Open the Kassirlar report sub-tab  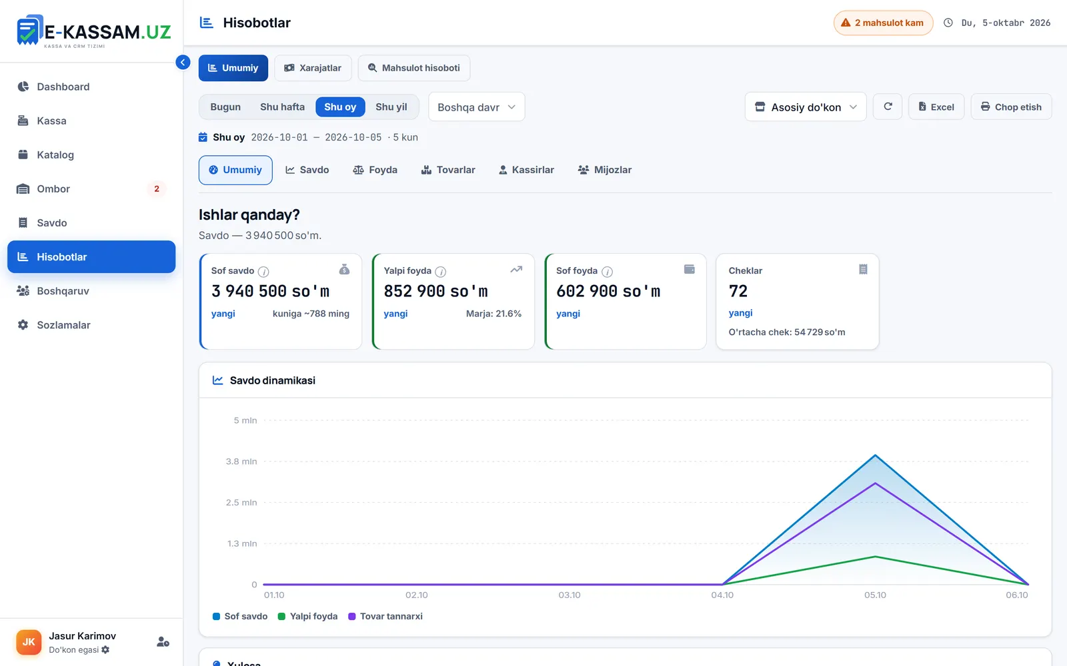tap(526, 170)
